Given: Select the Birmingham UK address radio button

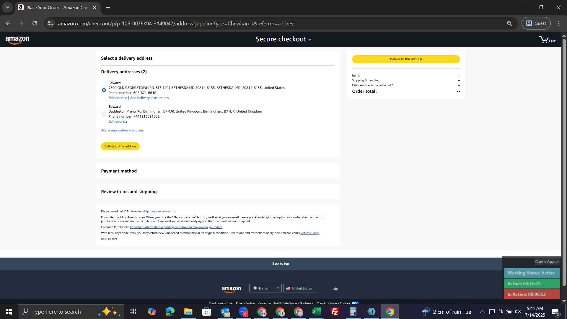Looking at the screenshot, I should click(x=104, y=114).
